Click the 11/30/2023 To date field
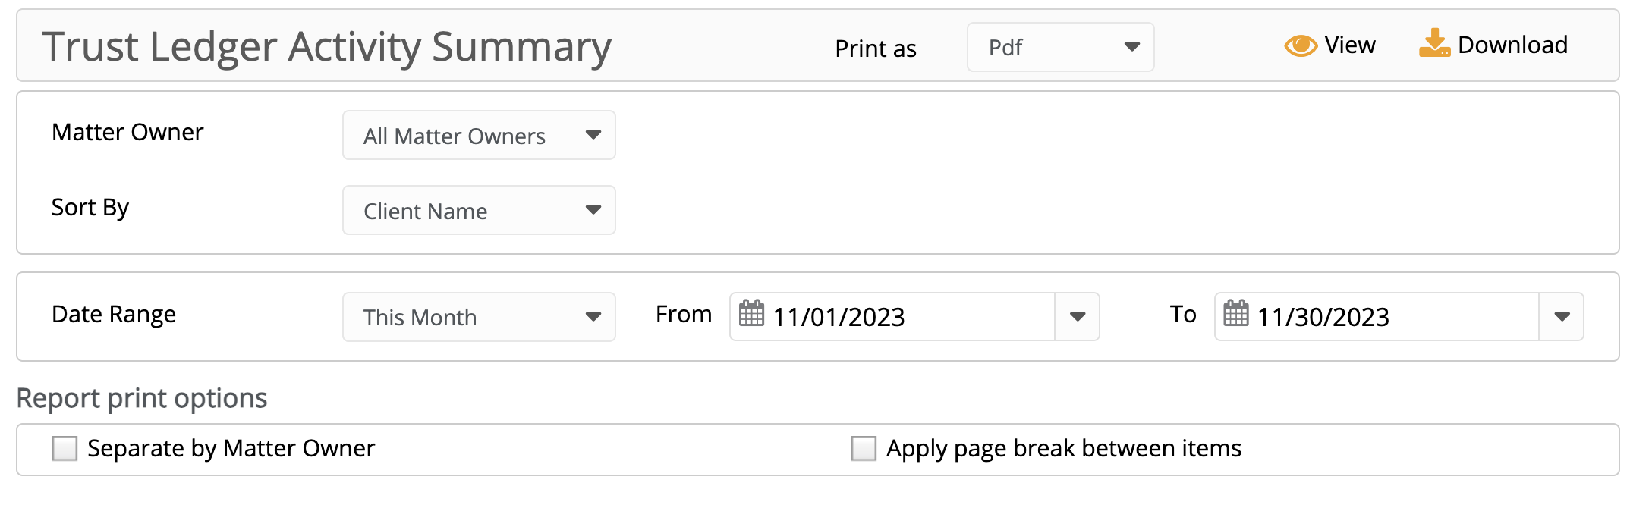Screen dimensions: 1630x505 coord(1377,317)
